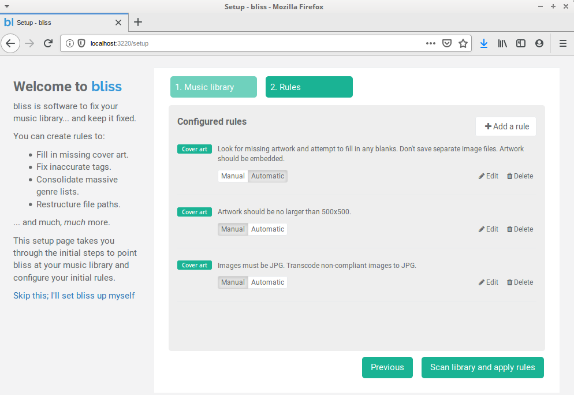Click the blue bliss title word
The width and height of the screenshot is (574, 395).
click(x=106, y=87)
